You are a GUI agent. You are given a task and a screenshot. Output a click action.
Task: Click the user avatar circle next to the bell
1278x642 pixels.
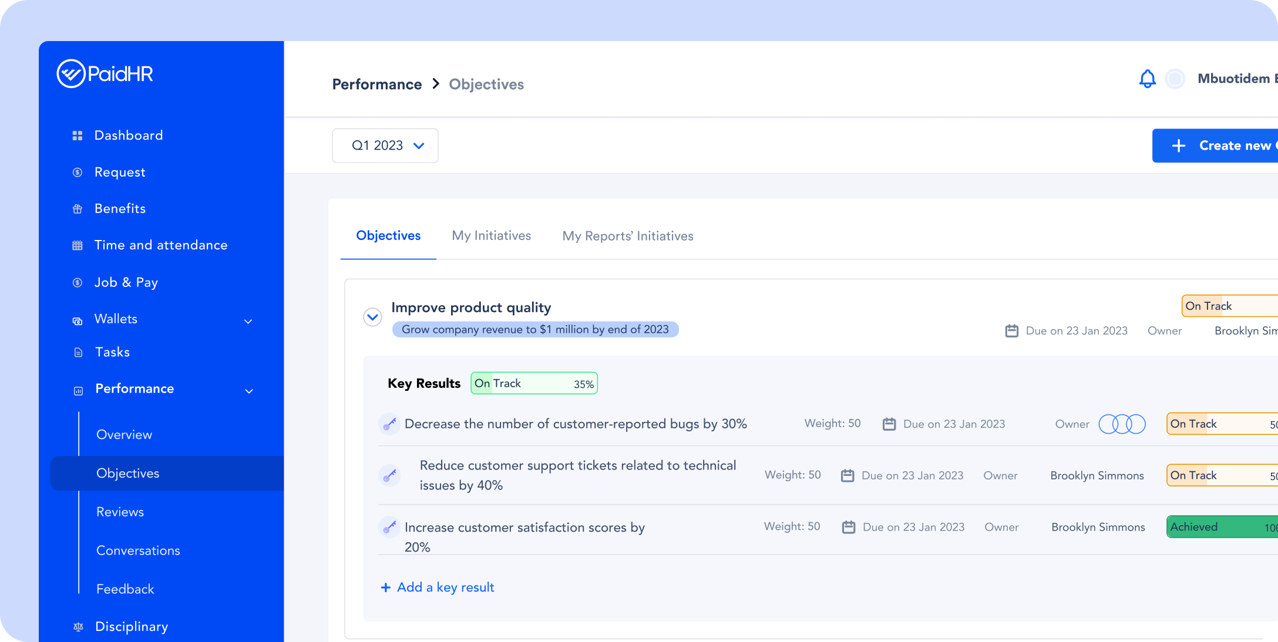(1175, 79)
